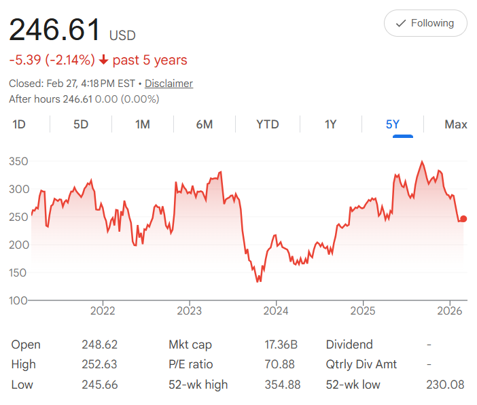This screenshot has width=477, height=405.
Task: Click the red down arrow icon
Action: pos(103,60)
